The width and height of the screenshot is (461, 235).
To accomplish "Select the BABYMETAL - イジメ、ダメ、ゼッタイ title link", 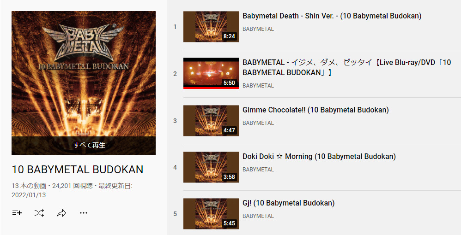I will pyautogui.click(x=346, y=67).
